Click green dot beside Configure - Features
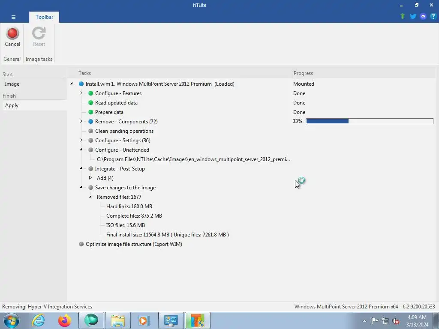Viewport: 439px width, 329px height. click(91, 93)
